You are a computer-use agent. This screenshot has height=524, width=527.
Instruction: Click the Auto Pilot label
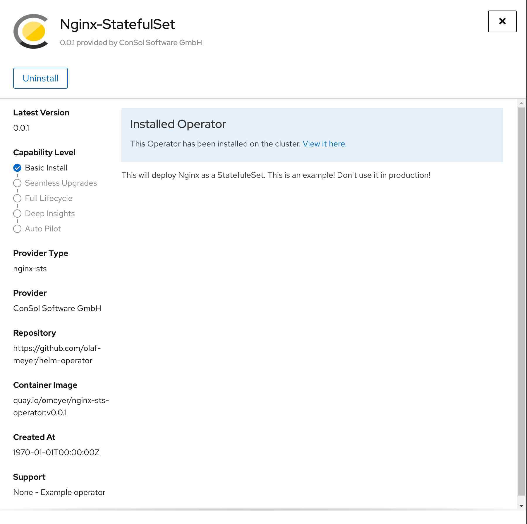(43, 229)
